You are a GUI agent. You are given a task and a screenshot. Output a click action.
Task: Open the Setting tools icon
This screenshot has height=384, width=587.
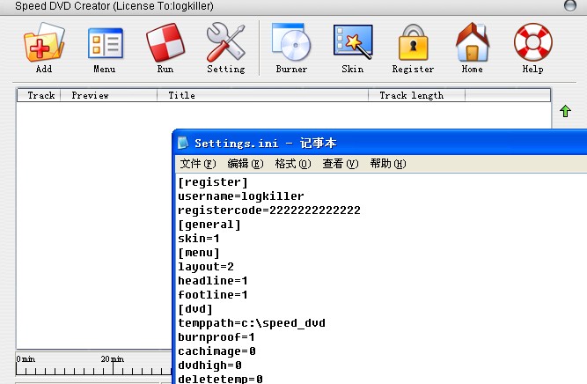(226, 42)
